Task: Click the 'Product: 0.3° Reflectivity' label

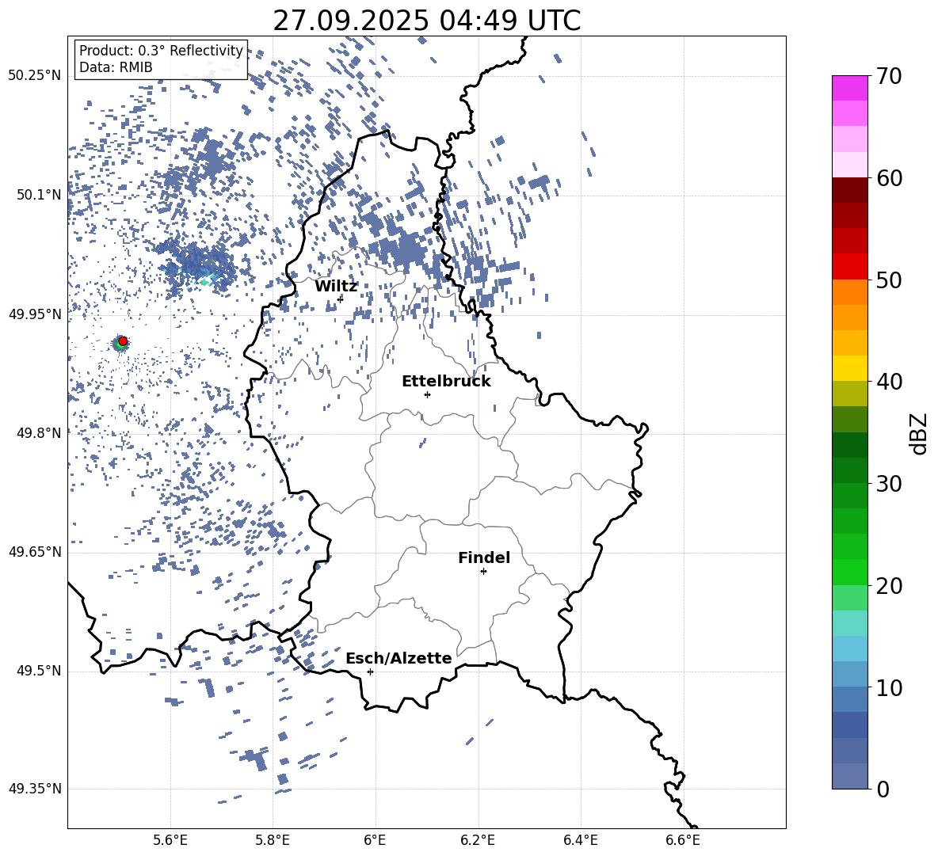Action: pyautogui.click(x=161, y=51)
